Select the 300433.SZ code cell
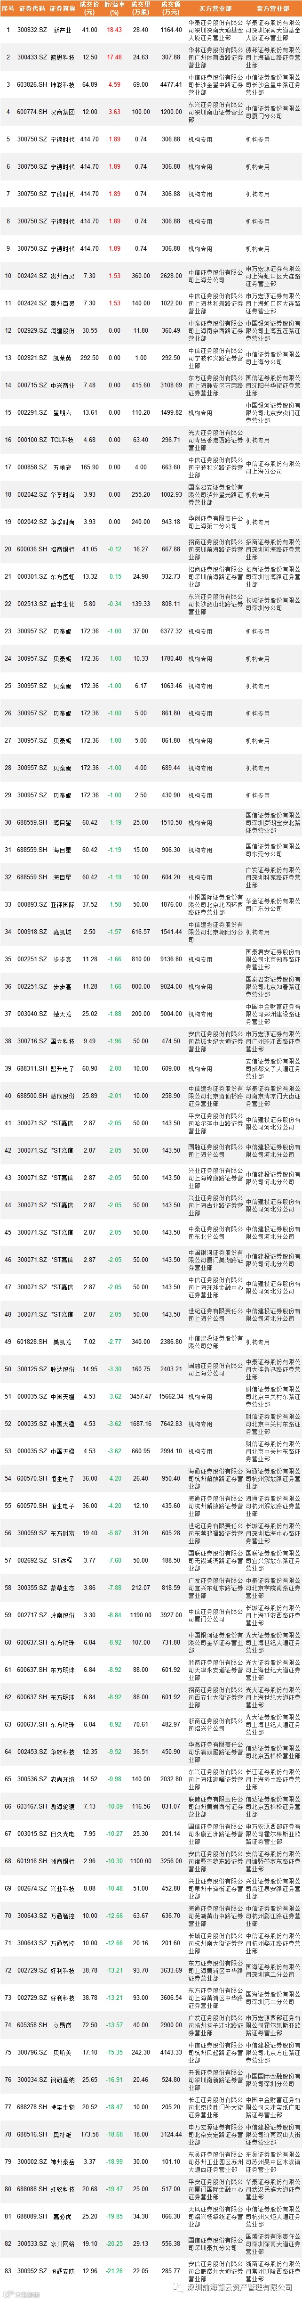The image size is (302, 2301). [x=31, y=57]
